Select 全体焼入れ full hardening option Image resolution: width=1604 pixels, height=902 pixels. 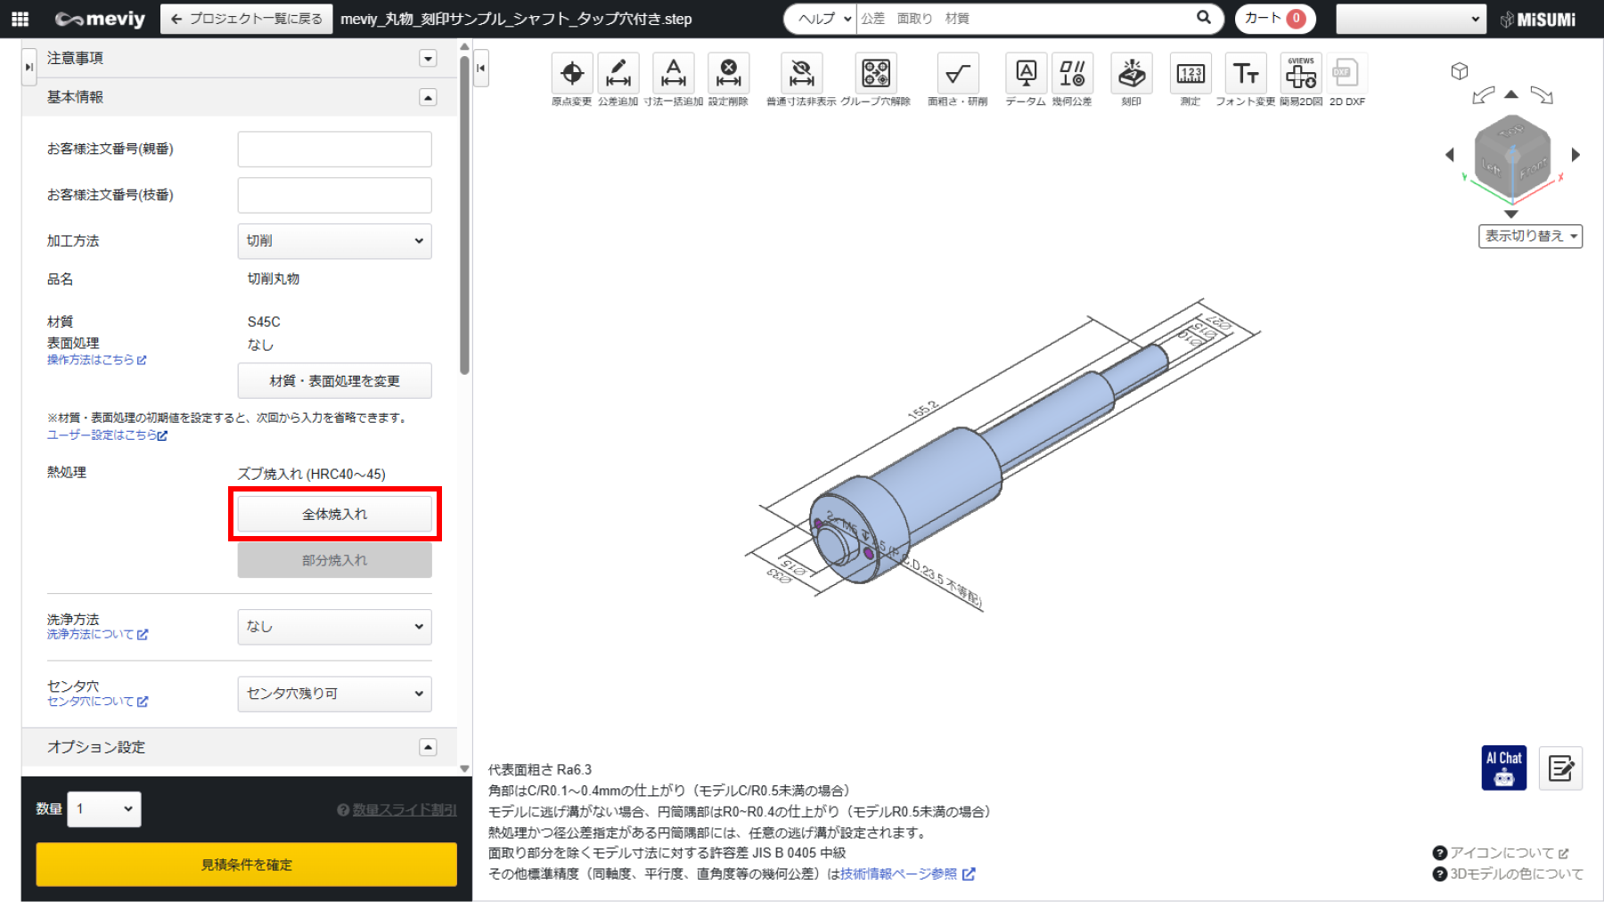pos(334,514)
